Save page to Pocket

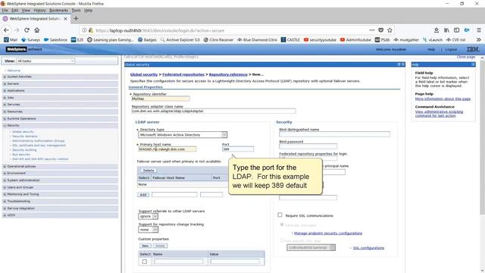pos(381,30)
